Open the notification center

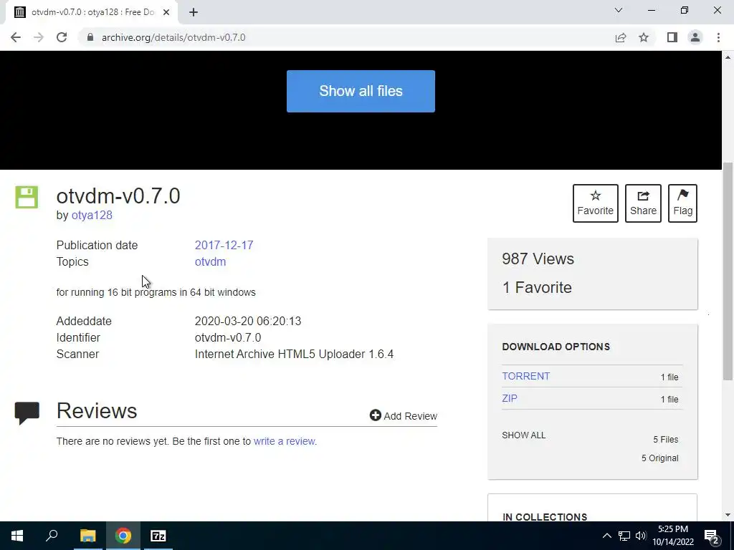pyautogui.click(x=712, y=536)
